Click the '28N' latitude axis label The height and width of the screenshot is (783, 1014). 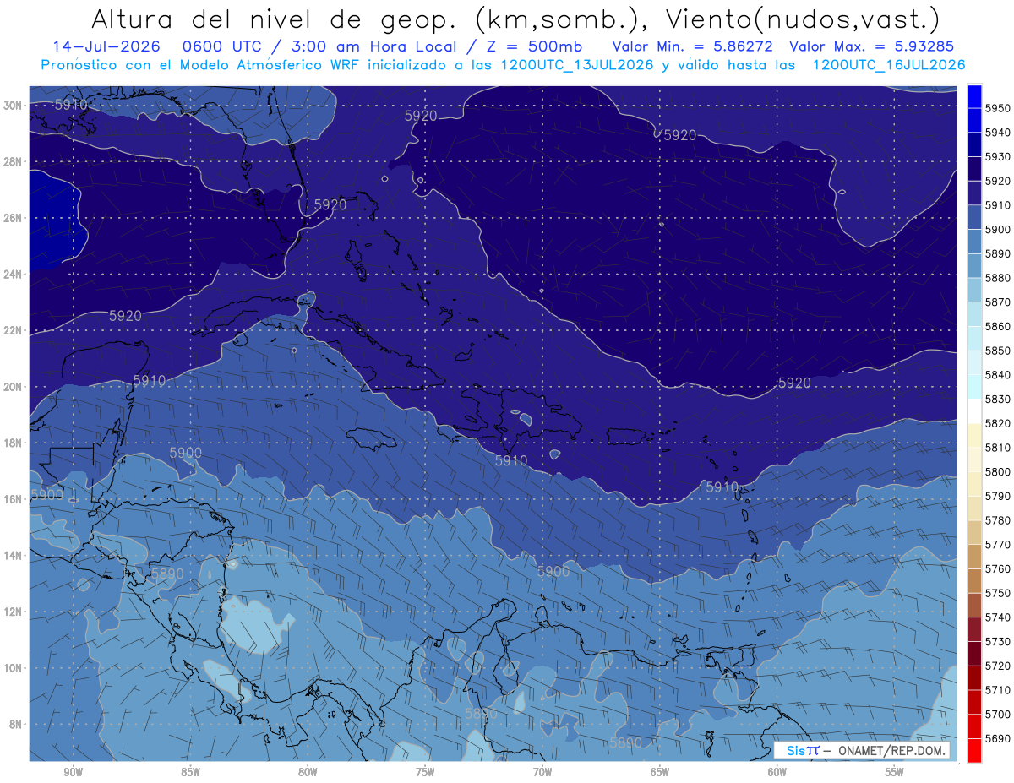[13, 161]
